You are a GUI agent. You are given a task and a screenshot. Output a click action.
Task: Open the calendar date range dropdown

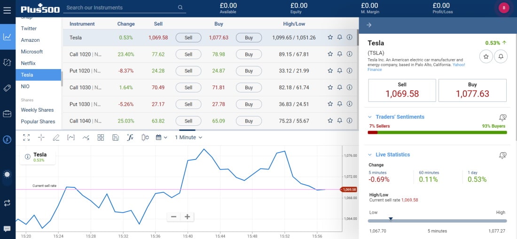pos(161,137)
